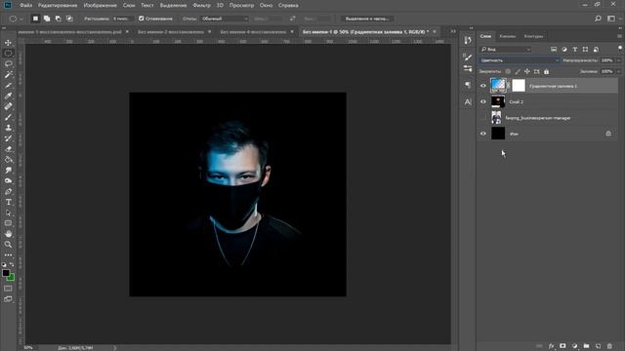Select the Lasso tool
This screenshot has width=625, height=351.
(x=9, y=63)
